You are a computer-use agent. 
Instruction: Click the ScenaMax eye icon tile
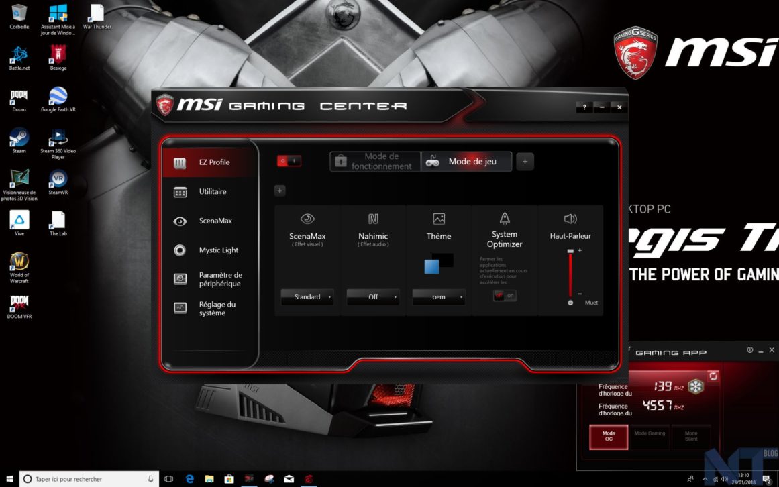[x=307, y=219]
